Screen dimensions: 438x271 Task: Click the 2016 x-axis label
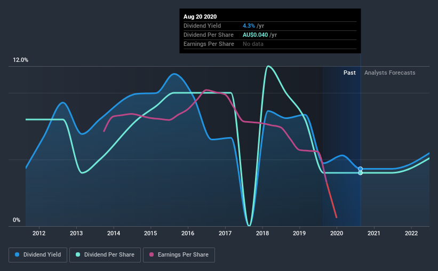point(188,233)
